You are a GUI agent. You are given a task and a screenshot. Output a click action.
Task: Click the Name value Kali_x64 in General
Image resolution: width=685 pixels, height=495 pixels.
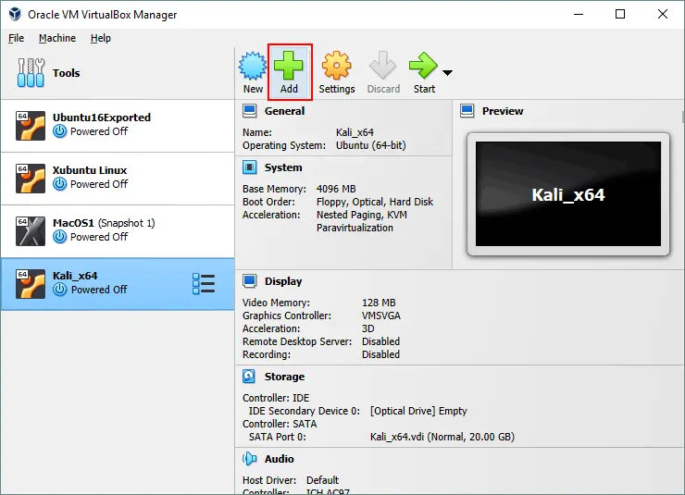tap(355, 132)
